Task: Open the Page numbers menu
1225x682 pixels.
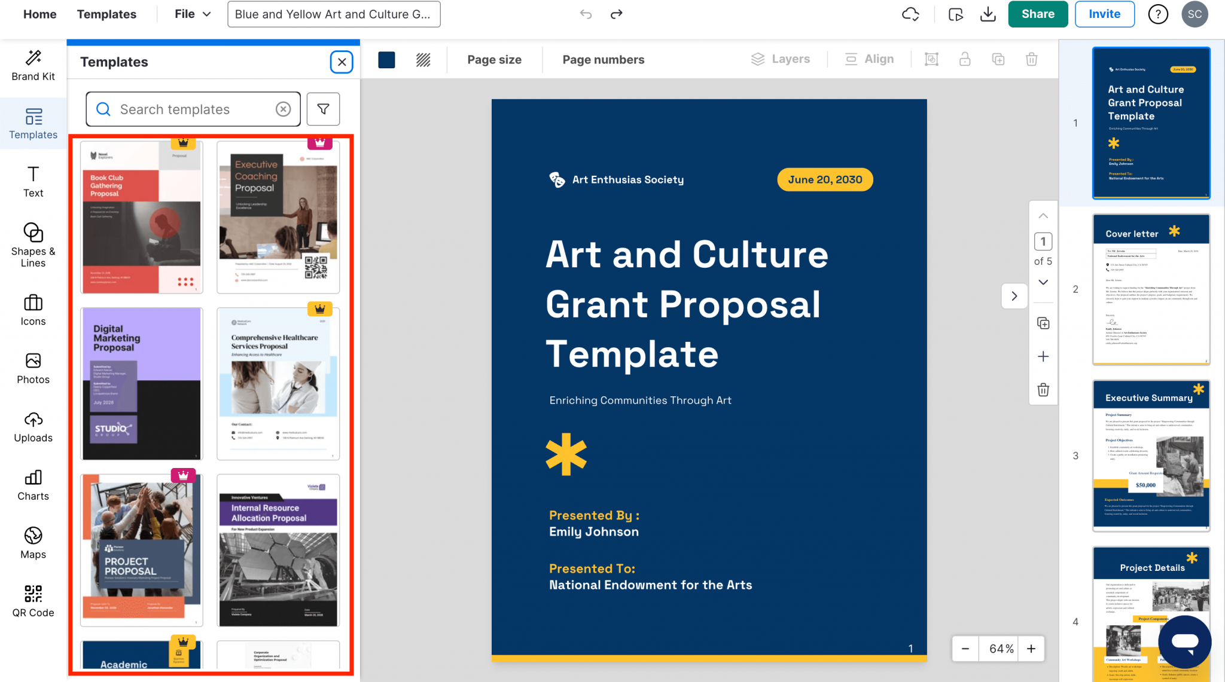Action: [x=603, y=59]
